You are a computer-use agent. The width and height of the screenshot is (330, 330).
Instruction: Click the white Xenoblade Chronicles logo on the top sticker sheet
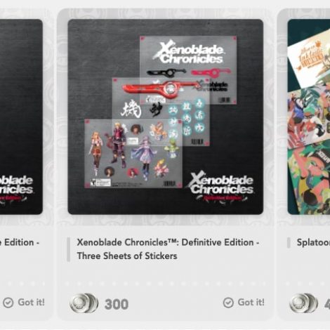189,53
